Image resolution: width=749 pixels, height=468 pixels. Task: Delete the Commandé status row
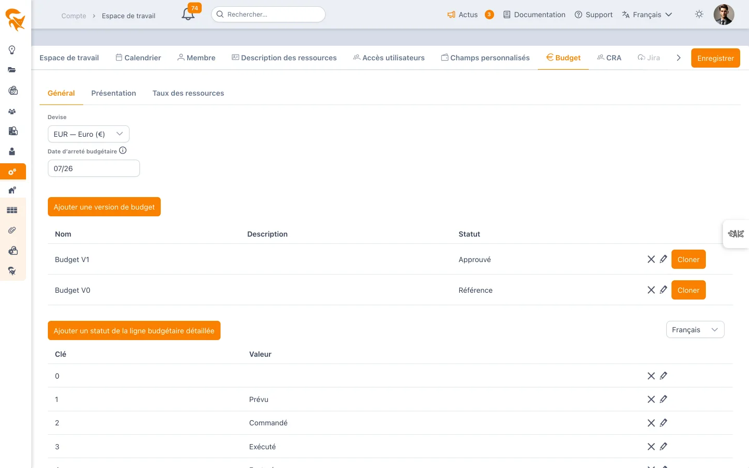coord(651,423)
